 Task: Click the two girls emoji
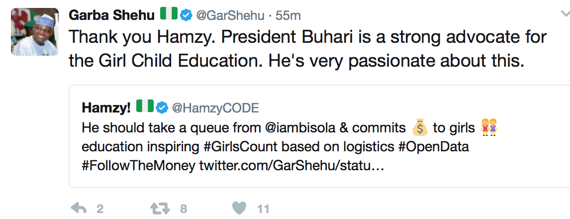coord(489,128)
